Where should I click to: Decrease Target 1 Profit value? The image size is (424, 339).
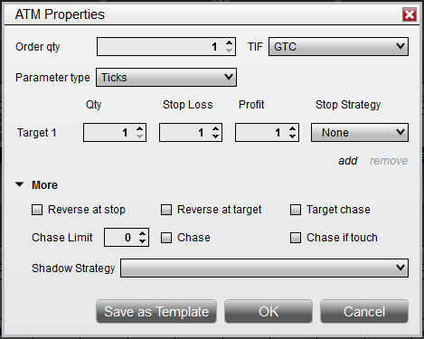tap(292, 136)
